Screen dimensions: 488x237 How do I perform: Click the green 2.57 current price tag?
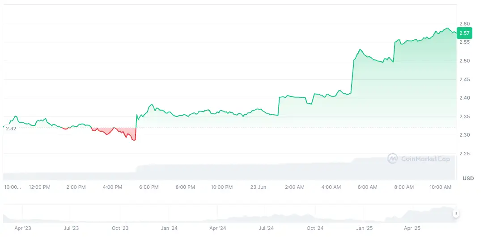tap(464, 33)
